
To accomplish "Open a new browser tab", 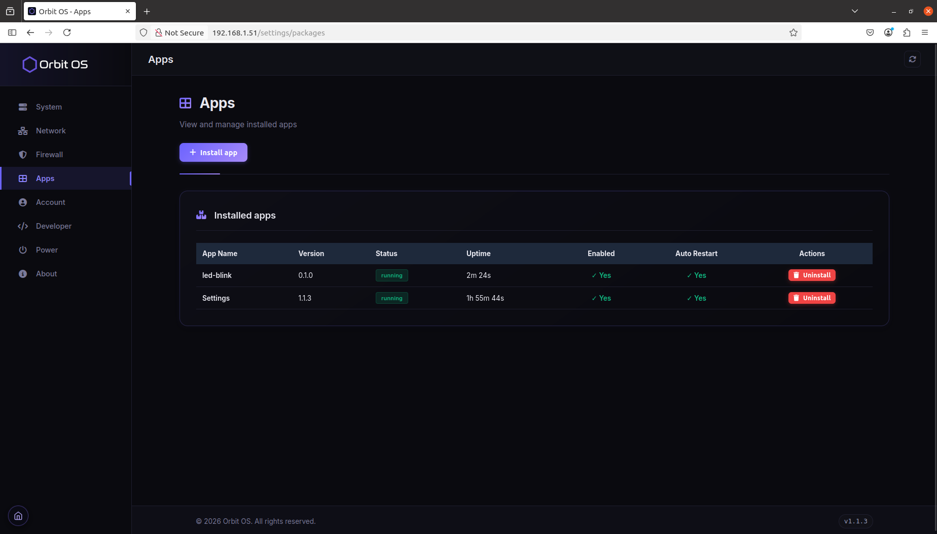I will click(x=147, y=11).
